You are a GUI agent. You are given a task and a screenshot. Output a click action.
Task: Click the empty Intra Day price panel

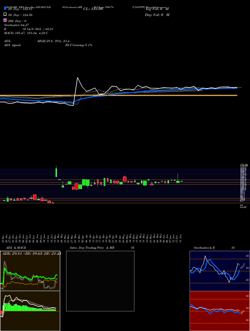[100, 281]
